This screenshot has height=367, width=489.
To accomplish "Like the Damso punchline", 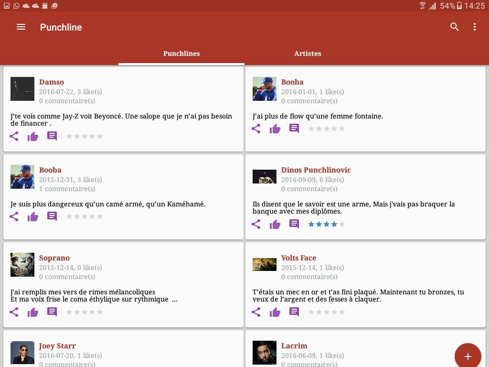I will [x=33, y=136].
